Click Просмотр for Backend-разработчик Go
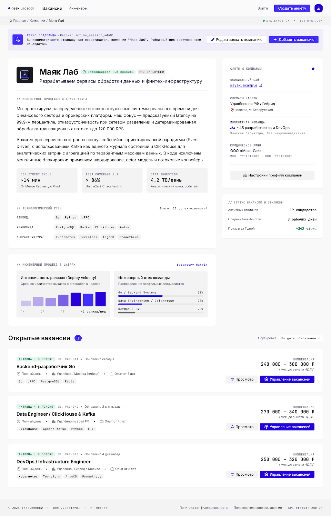This screenshot has height=516, width=331. coord(242,379)
